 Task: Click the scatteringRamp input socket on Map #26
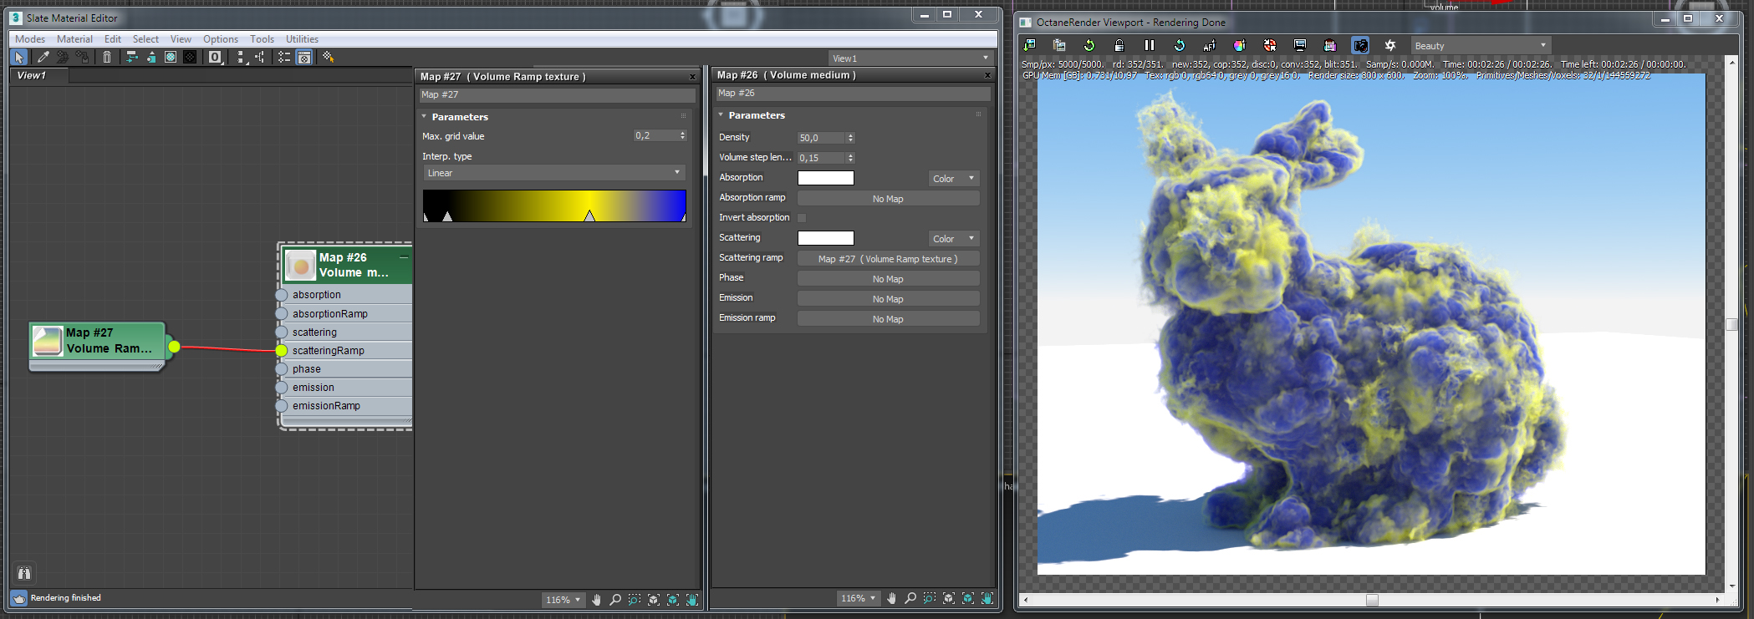282,351
